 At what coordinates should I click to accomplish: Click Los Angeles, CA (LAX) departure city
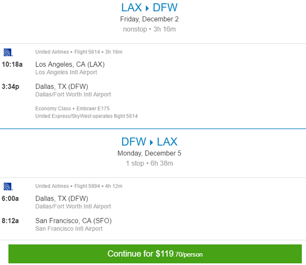(70, 64)
